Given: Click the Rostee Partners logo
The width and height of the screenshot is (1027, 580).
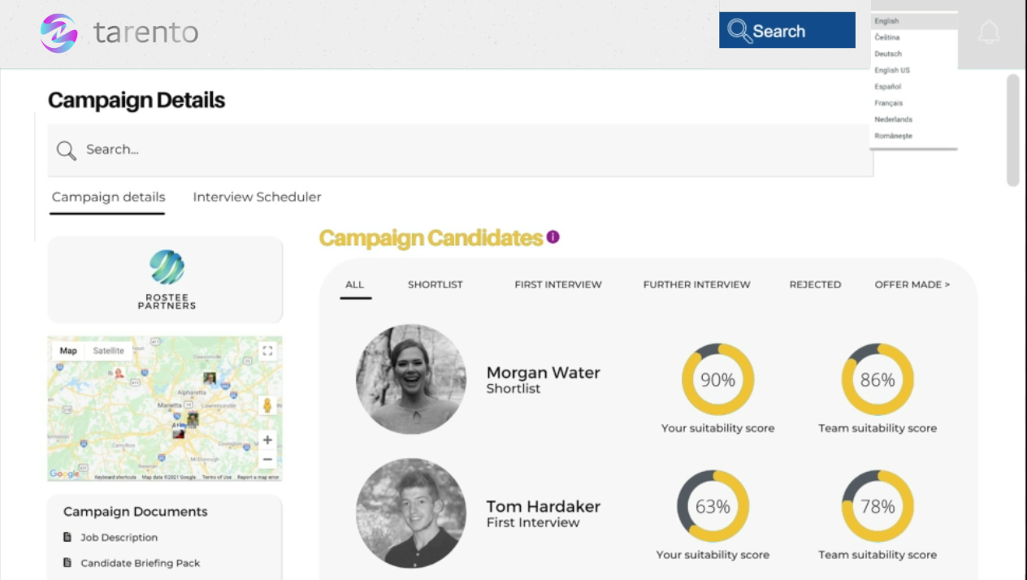Looking at the screenshot, I should pyautogui.click(x=167, y=279).
